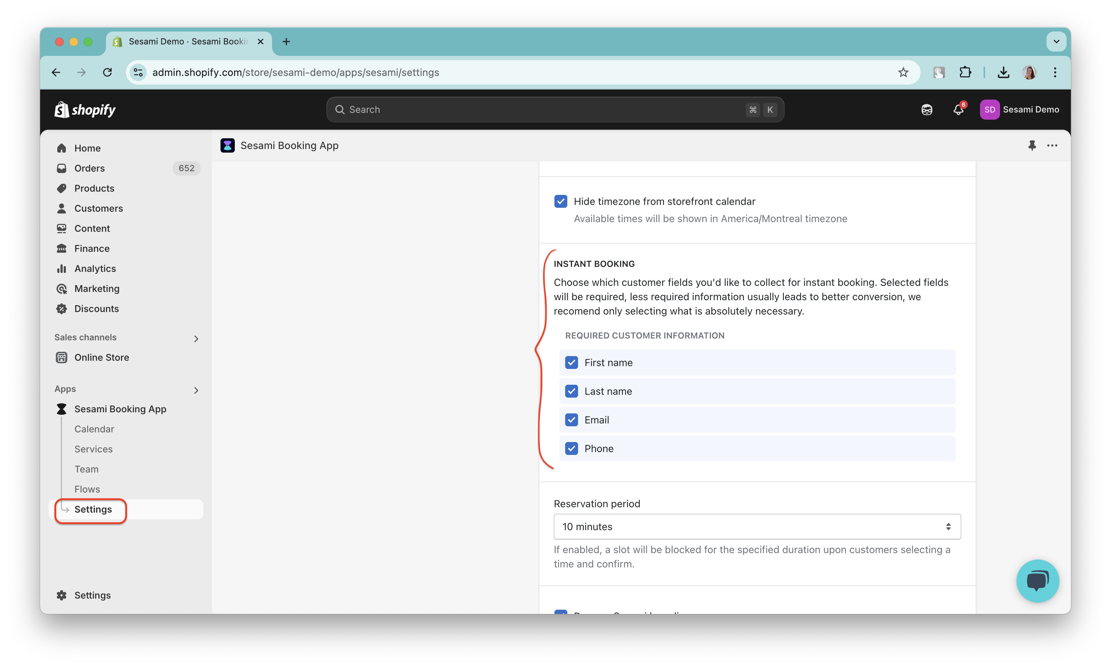Click the browser forward arrow
The width and height of the screenshot is (1111, 667).
(81, 72)
